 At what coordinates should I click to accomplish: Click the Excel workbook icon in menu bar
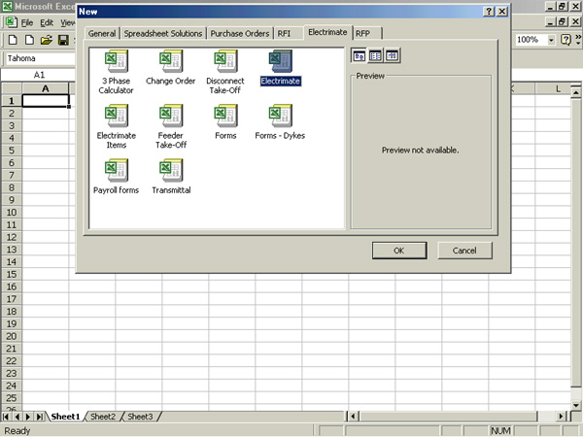coord(11,22)
